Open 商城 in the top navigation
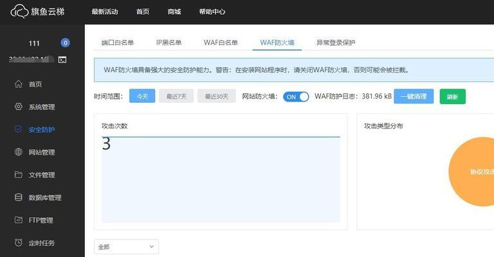Viewport: 494px width, 257px height. (x=174, y=12)
